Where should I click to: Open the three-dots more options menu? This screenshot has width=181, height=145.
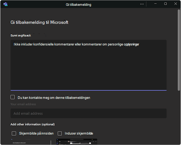[142, 4]
